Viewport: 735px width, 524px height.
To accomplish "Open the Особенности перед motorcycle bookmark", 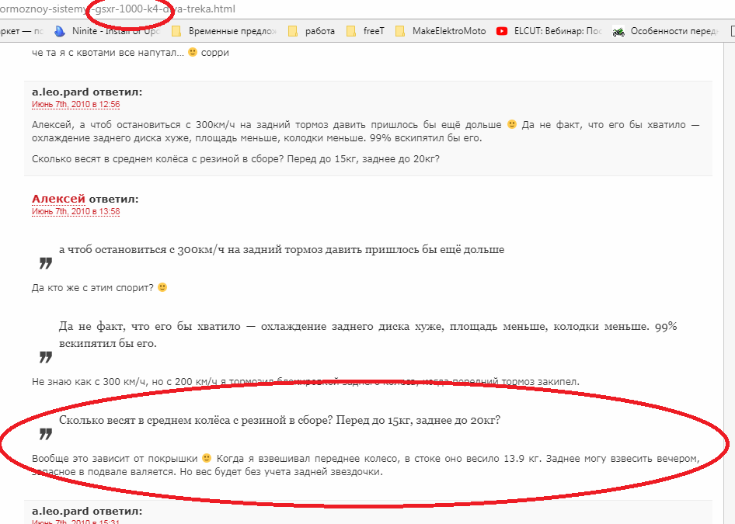I will click(666, 31).
